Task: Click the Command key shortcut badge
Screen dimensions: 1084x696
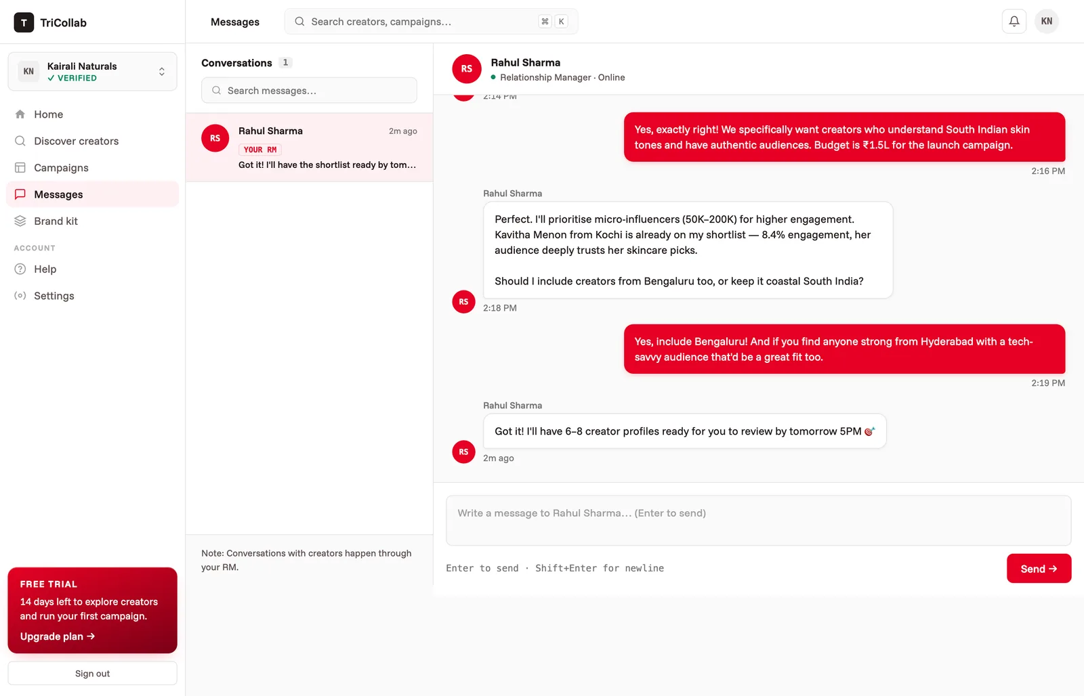Action: (545, 22)
